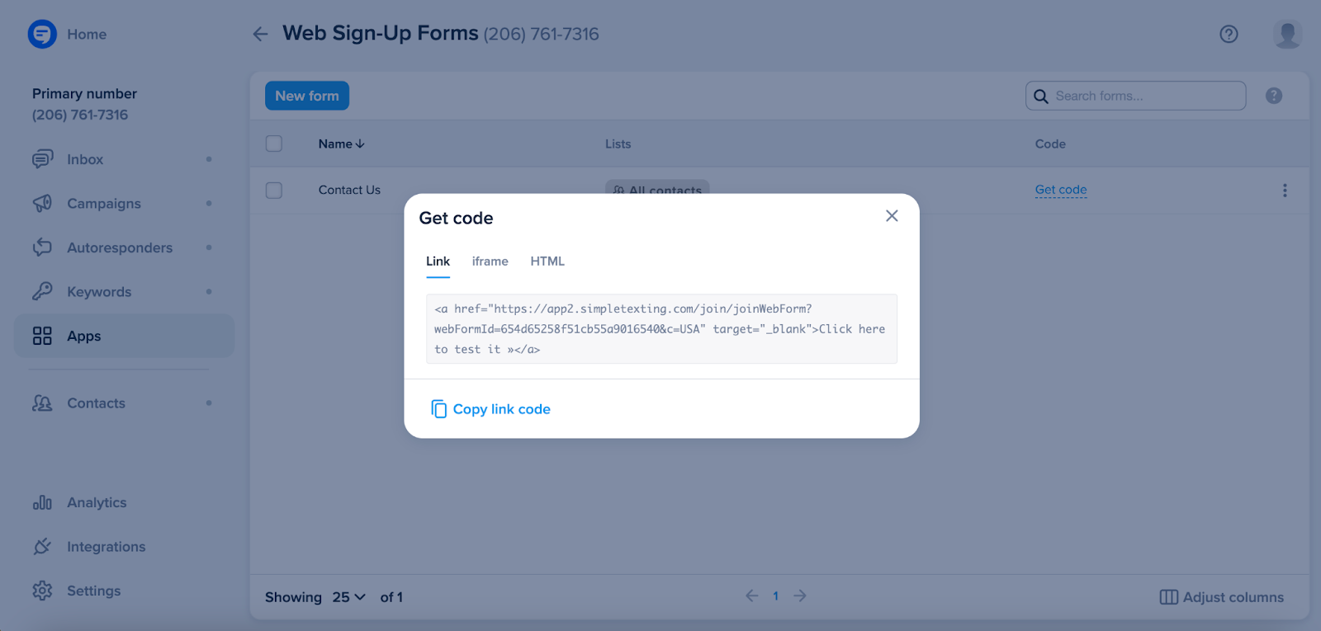Screen dimensions: 1321x631
Task: Go to the next page arrow
Action: click(800, 596)
